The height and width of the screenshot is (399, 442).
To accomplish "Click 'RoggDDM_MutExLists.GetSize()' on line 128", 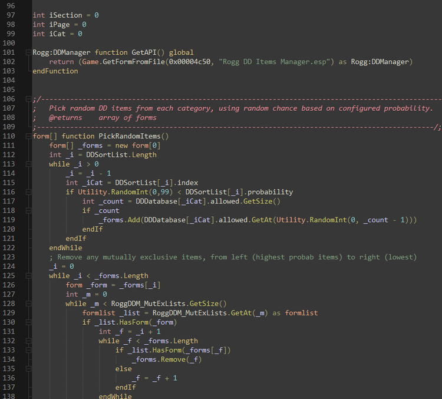I will tap(169, 304).
